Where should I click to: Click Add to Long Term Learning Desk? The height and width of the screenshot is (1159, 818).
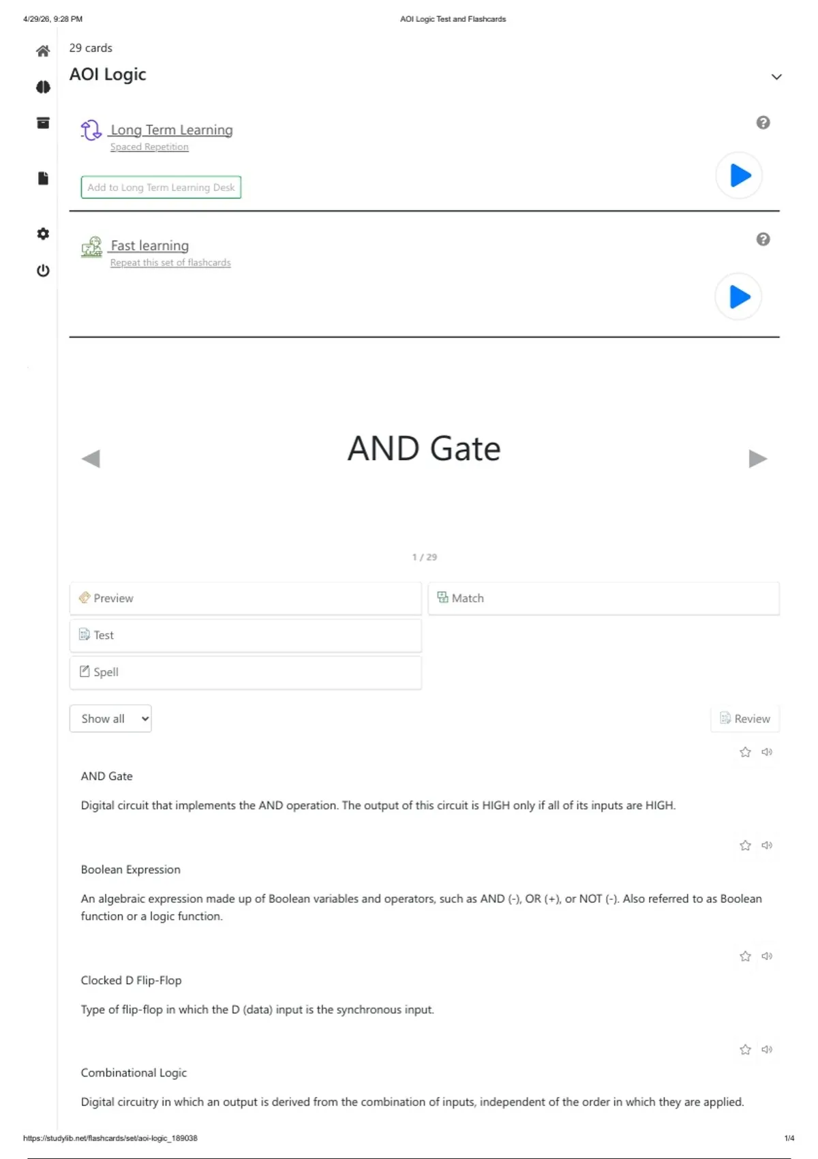pyautogui.click(x=161, y=187)
